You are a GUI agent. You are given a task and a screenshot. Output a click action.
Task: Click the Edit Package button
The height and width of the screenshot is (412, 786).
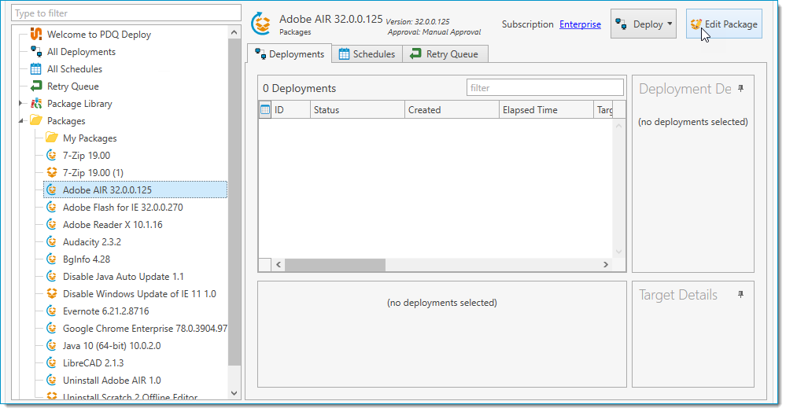[724, 24]
